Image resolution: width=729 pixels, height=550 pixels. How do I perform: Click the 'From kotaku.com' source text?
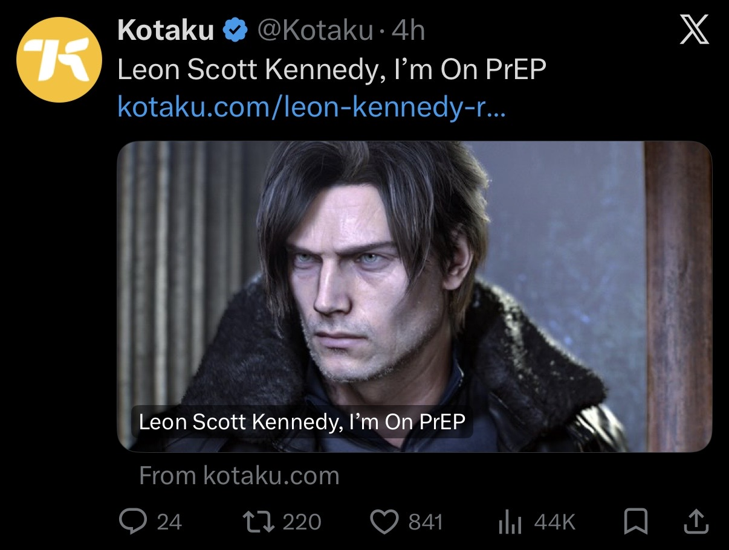pyautogui.click(x=239, y=476)
